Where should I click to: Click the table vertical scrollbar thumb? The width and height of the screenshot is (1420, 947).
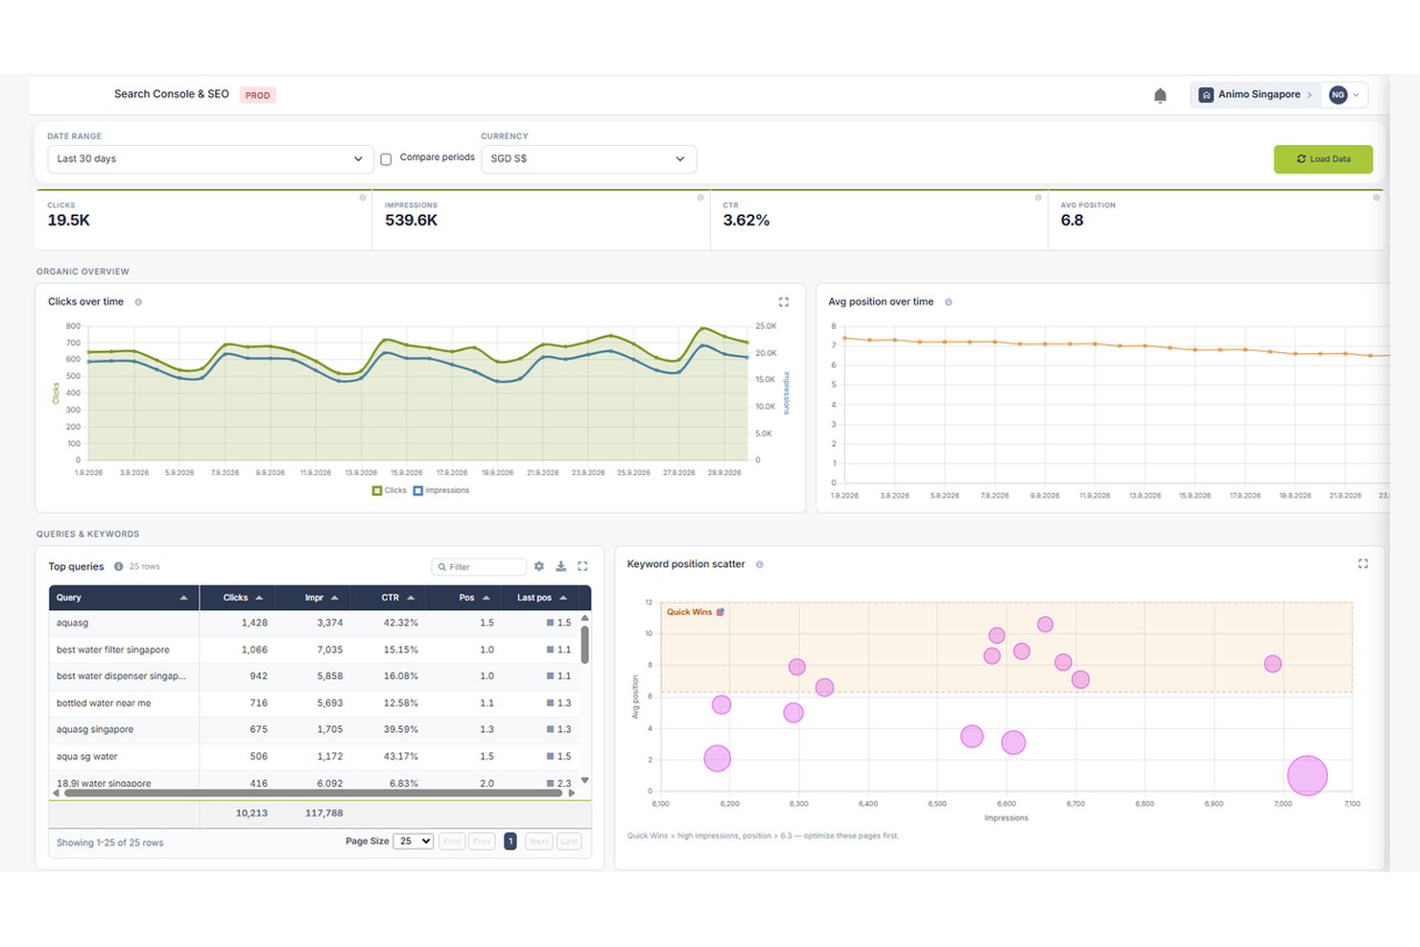[584, 645]
